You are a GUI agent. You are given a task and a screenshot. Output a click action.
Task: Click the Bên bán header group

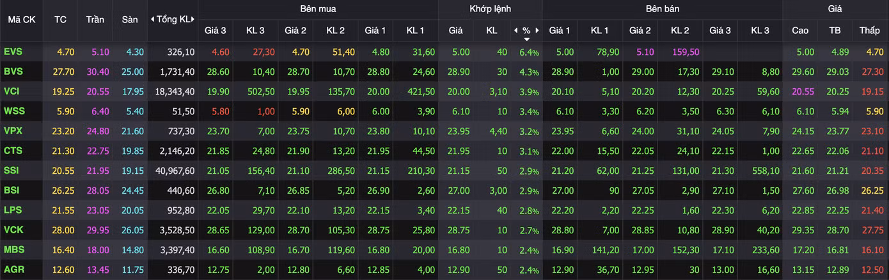662,9
